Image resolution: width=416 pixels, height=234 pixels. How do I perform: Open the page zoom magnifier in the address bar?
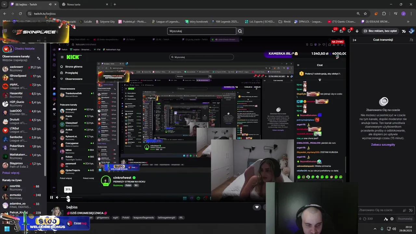358,14
